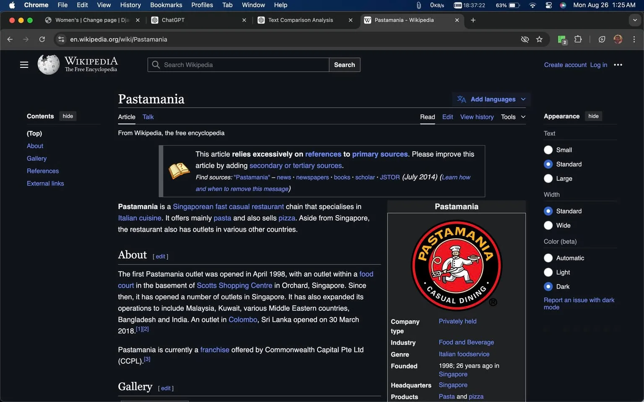Open the Wikipedia main menu hamburger icon
Image resolution: width=644 pixels, height=402 pixels.
24,64
